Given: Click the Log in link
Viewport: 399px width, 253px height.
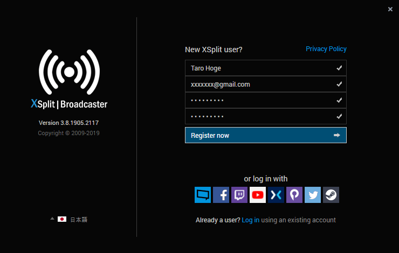Looking at the screenshot, I should tap(250, 220).
